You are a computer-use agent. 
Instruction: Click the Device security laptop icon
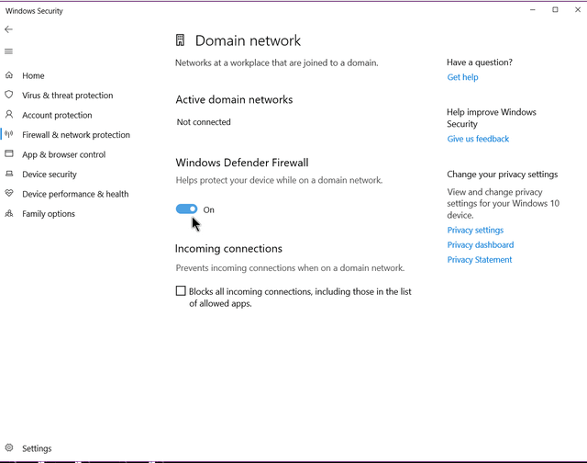(9, 174)
